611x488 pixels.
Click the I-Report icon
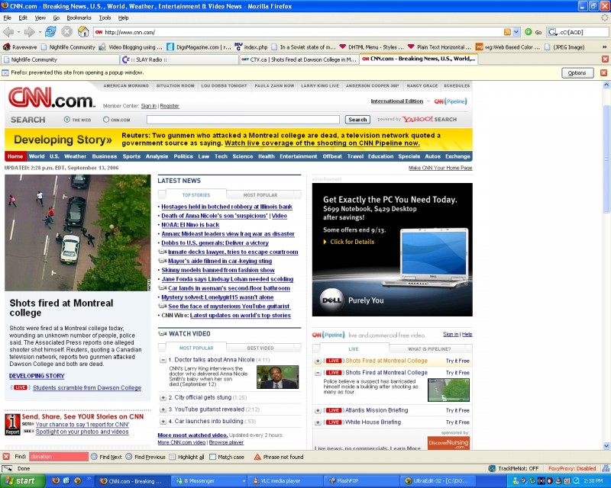point(12,424)
